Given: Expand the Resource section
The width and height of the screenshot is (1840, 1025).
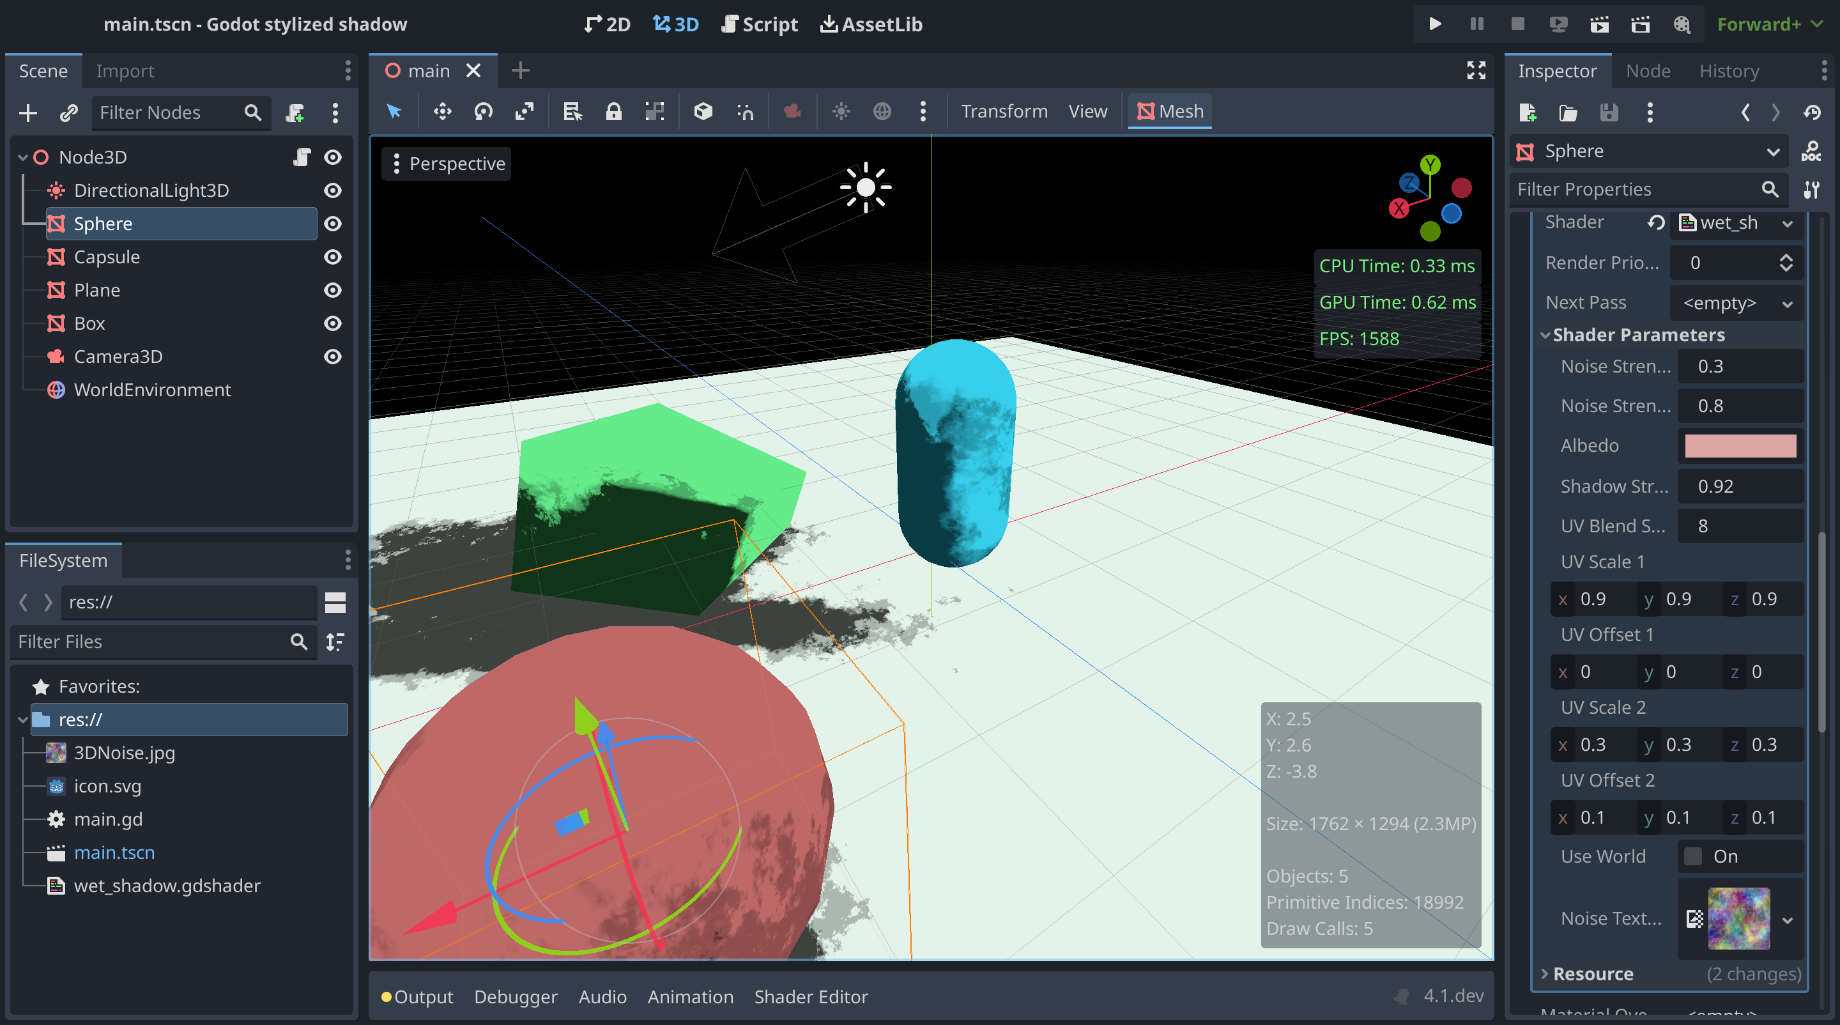Looking at the screenshot, I should (x=1593, y=974).
